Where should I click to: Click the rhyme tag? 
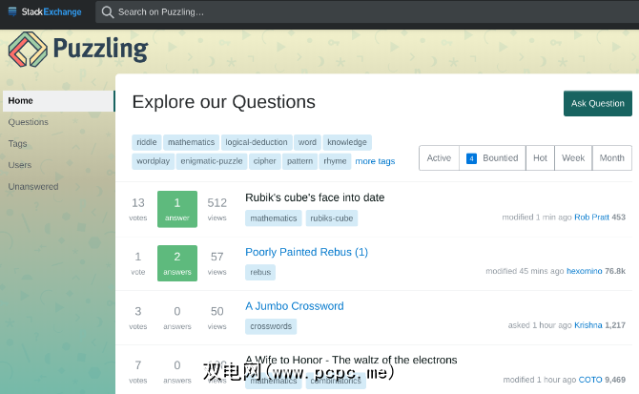coord(335,161)
